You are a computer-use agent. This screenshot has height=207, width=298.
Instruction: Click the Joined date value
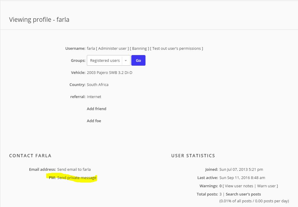point(241,169)
